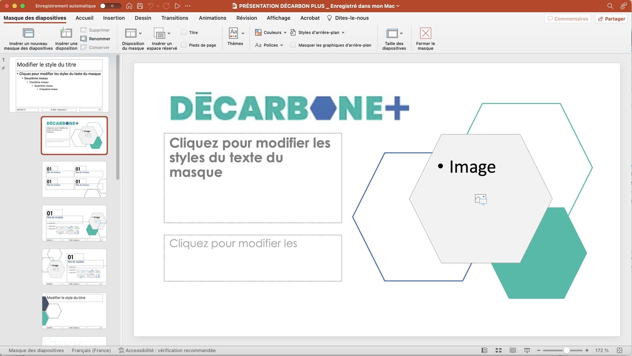This screenshot has height=356, width=632.
Task: Select the main slide master thumbnail
Action: (x=59, y=85)
